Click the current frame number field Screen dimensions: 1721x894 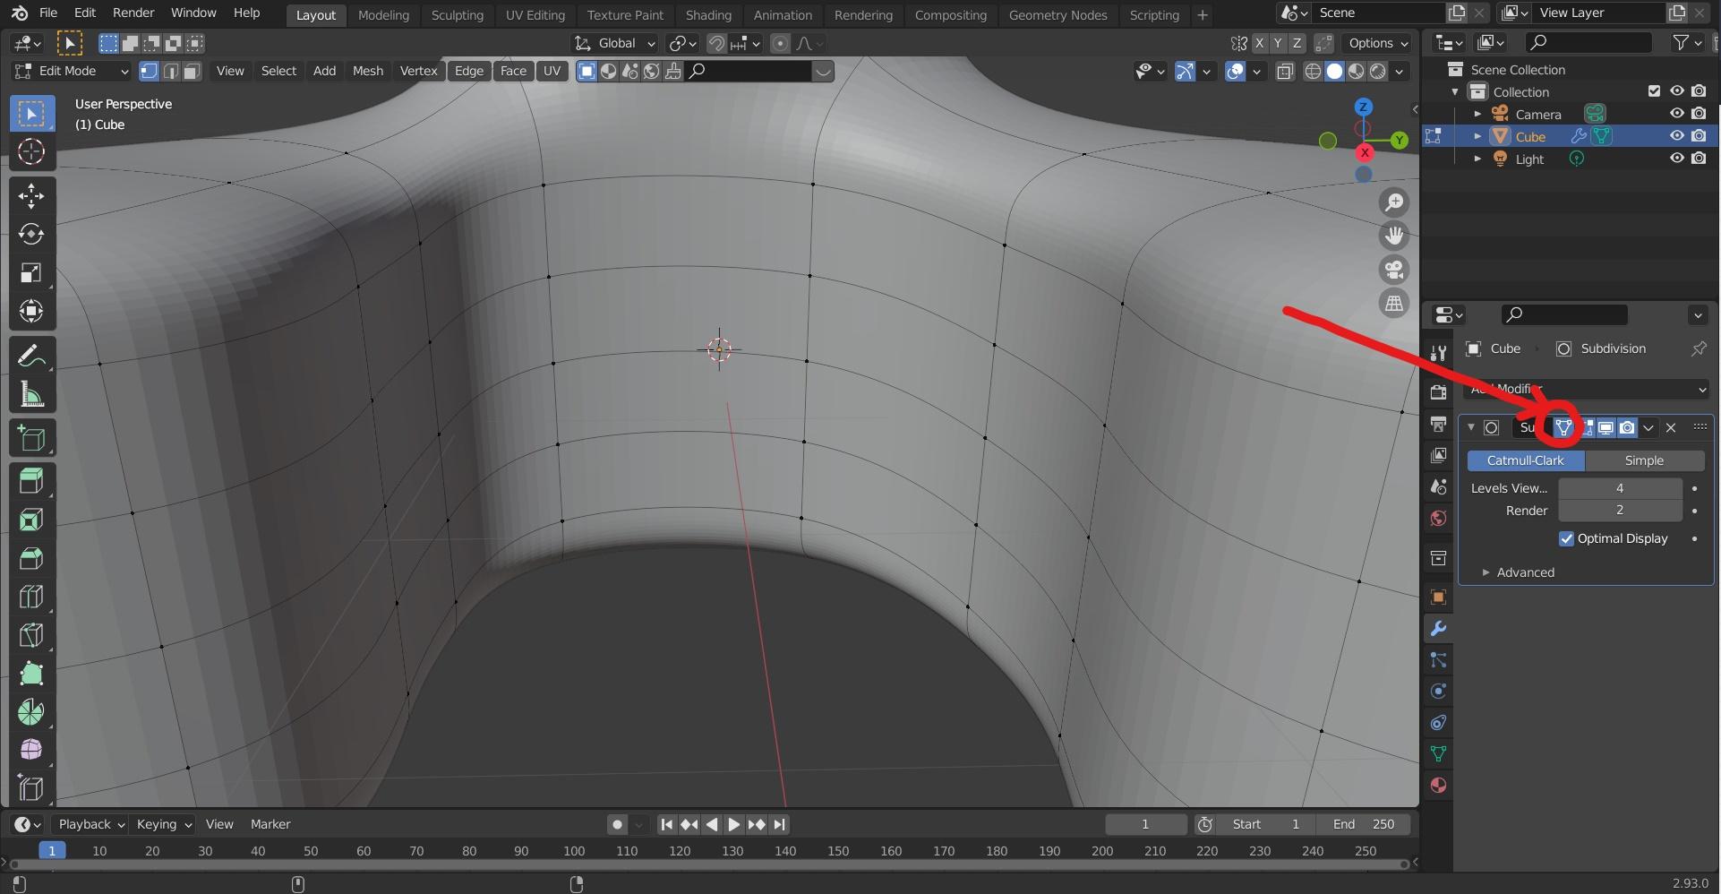point(1145,824)
